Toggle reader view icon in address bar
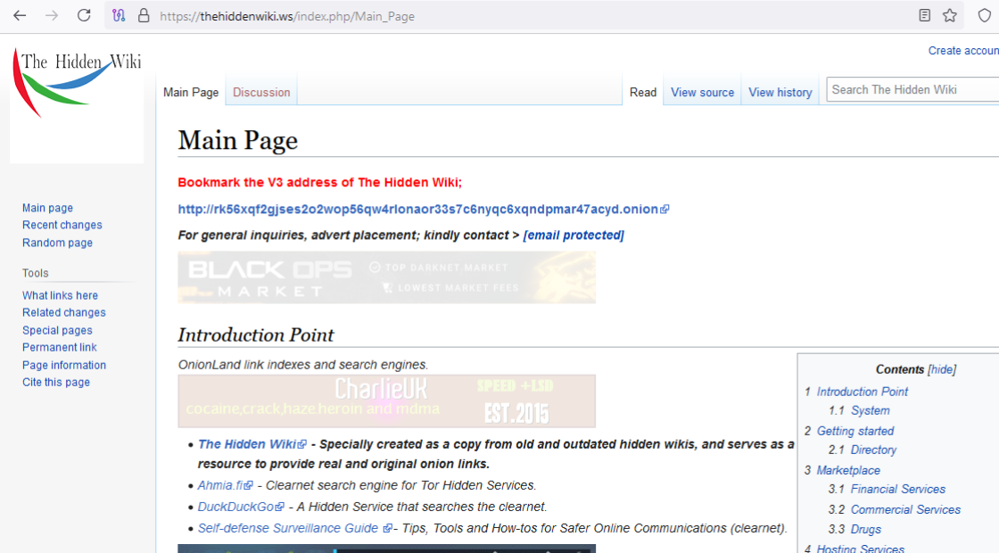 point(924,16)
